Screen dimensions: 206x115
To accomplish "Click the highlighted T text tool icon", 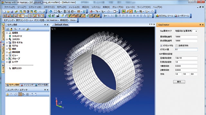I will tap(73, 16).
